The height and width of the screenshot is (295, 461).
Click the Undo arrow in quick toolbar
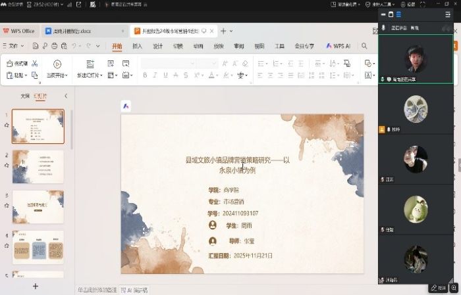pos(74,47)
